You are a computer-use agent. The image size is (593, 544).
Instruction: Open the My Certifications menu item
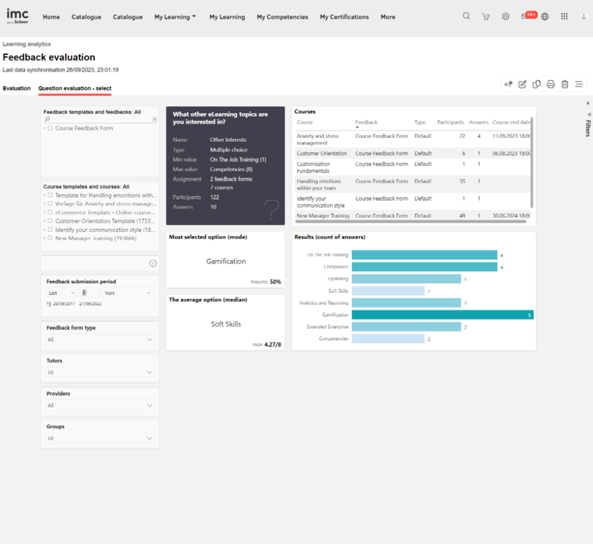pyautogui.click(x=344, y=17)
